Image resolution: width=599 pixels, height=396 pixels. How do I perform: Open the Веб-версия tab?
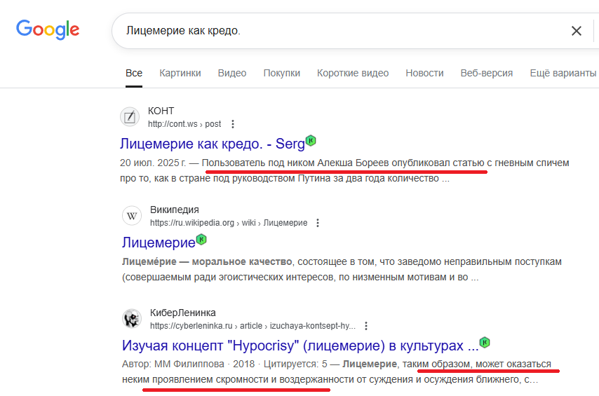[x=487, y=73]
